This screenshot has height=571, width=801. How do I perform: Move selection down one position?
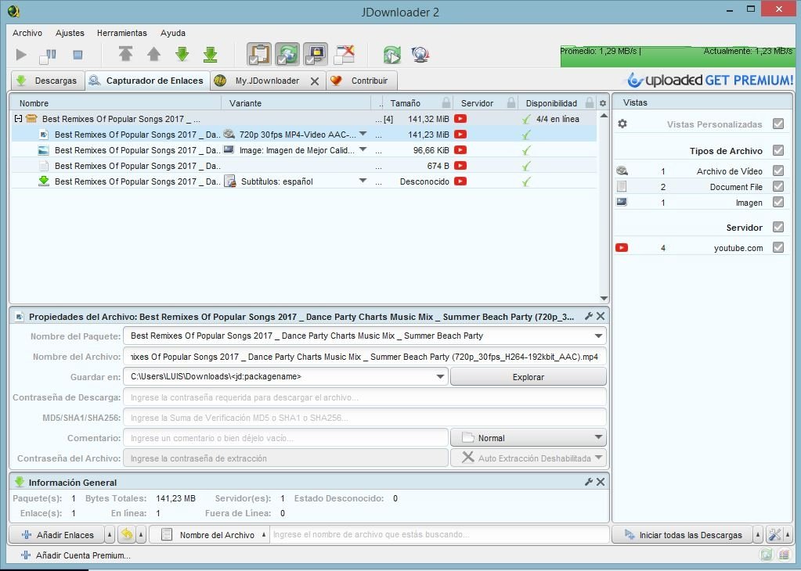tap(182, 54)
